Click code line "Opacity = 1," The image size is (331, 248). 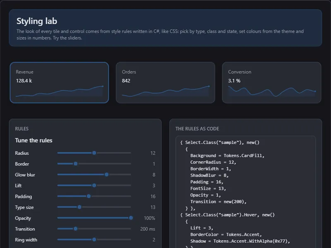click(x=206, y=195)
